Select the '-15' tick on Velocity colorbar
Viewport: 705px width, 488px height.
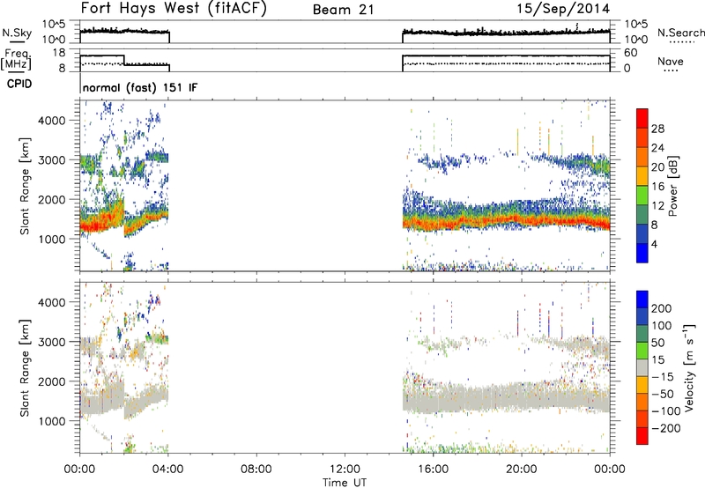point(663,377)
